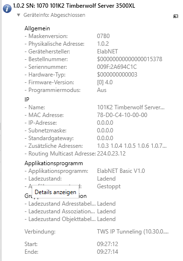The height and width of the screenshot is (261, 183).
Task: Click the Routing Multicast address 224.0.23.12
Action: point(111,154)
